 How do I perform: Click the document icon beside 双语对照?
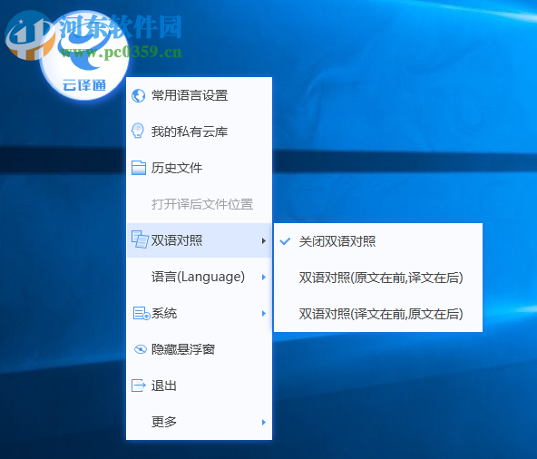(x=140, y=239)
